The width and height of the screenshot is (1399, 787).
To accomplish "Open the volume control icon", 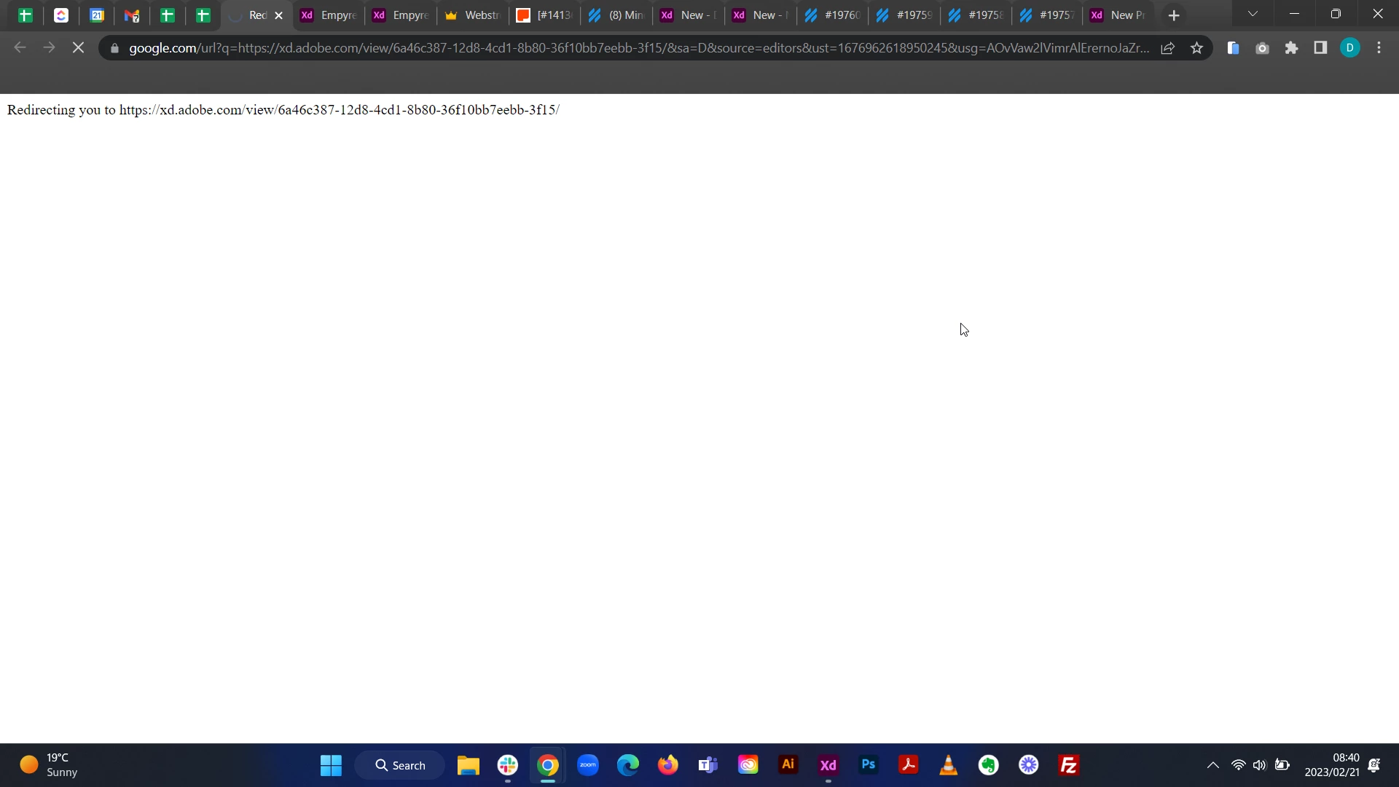I will point(1259,765).
